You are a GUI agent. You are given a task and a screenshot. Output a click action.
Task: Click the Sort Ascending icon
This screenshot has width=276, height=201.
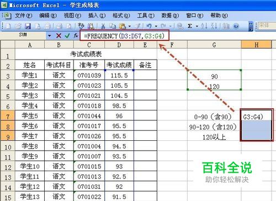204,26
